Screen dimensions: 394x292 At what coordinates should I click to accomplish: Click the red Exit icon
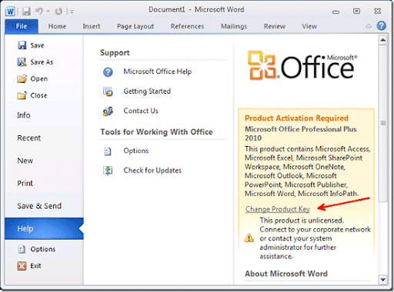[22, 266]
